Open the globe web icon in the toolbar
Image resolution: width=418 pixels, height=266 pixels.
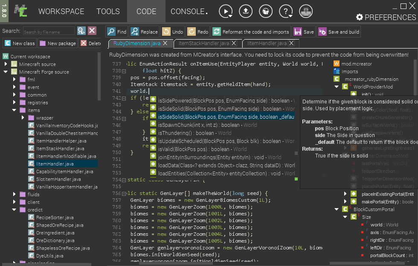click(266, 11)
